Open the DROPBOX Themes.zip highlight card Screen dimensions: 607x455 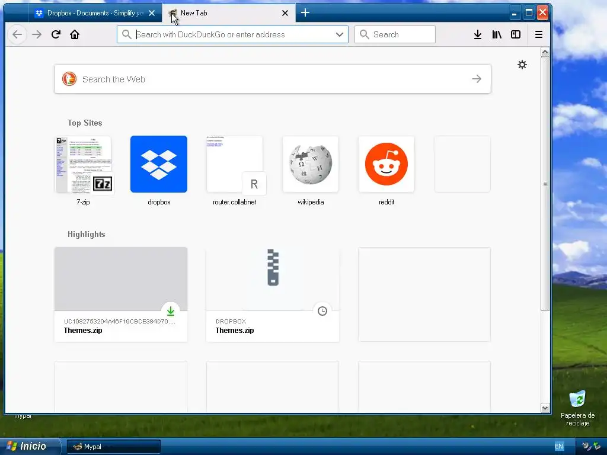[273, 294]
